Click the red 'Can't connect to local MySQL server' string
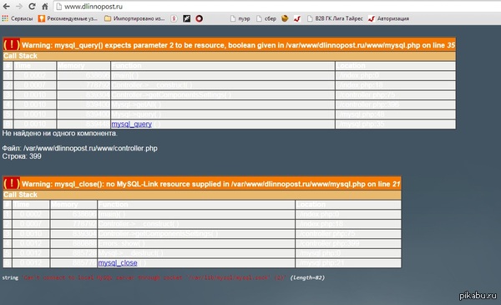This screenshot has height=305, width=501. (154, 277)
